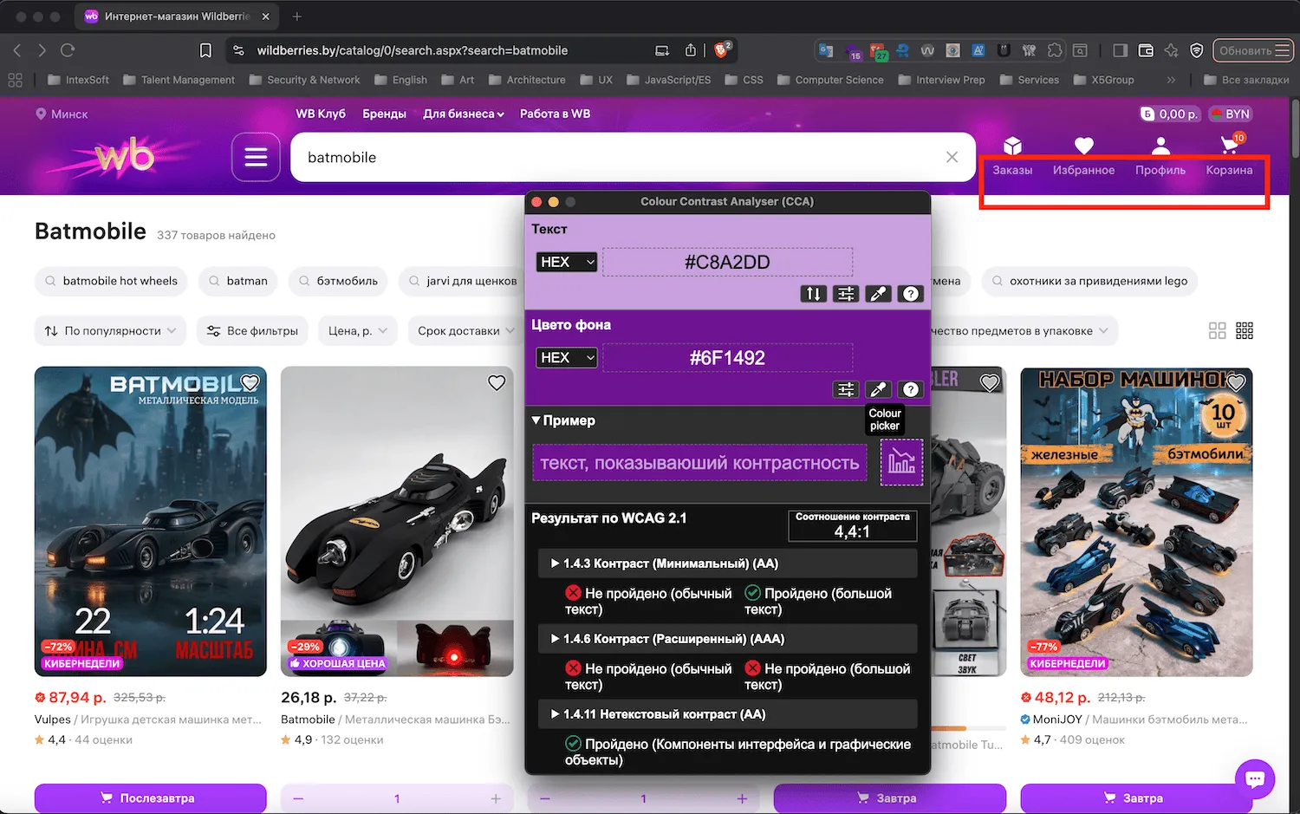Open the hamburger catalog menu
1300x814 pixels.
pos(256,157)
